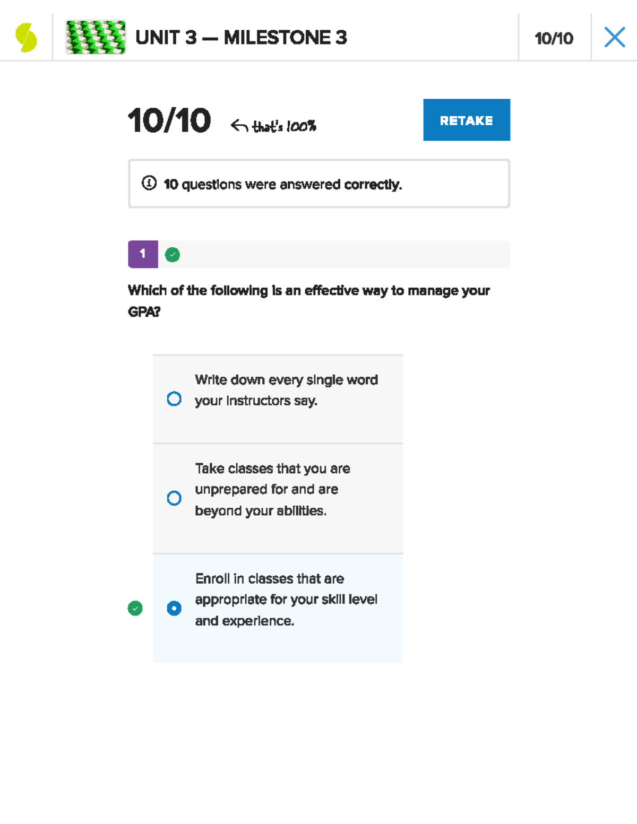
Task: Click the 10/10 score counter in header
Action: tap(554, 38)
